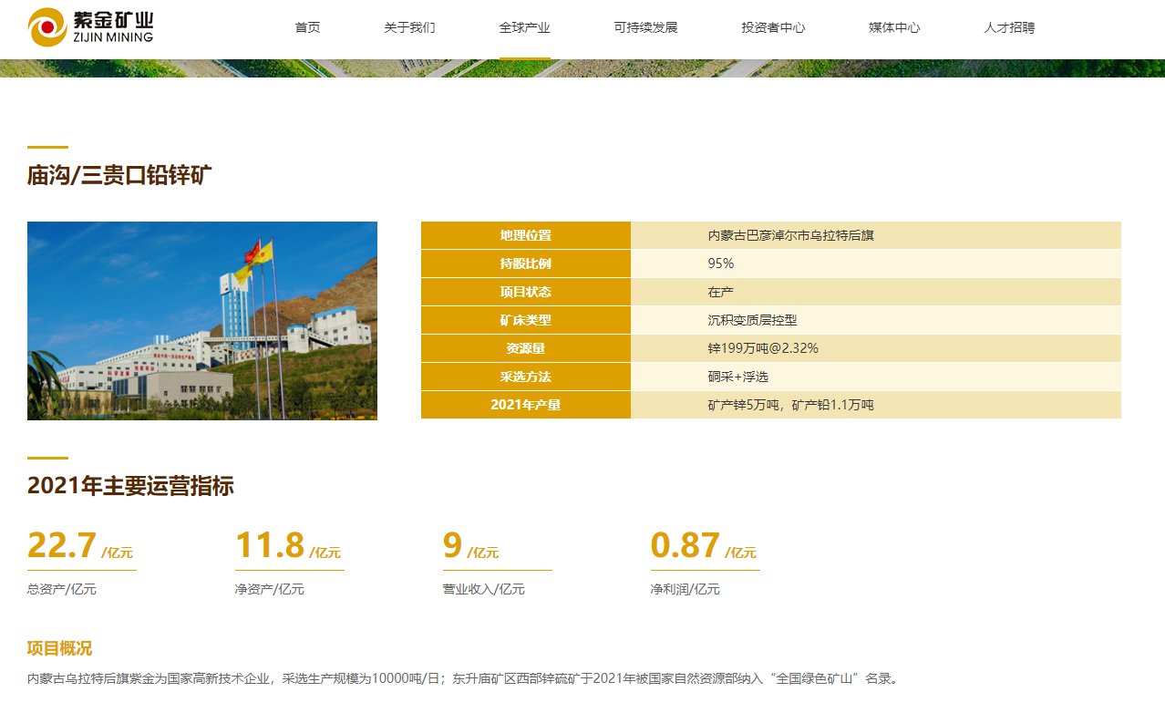Click the 0.87 net profit figure
The width and height of the screenshot is (1165, 713).
(x=686, y=545)
